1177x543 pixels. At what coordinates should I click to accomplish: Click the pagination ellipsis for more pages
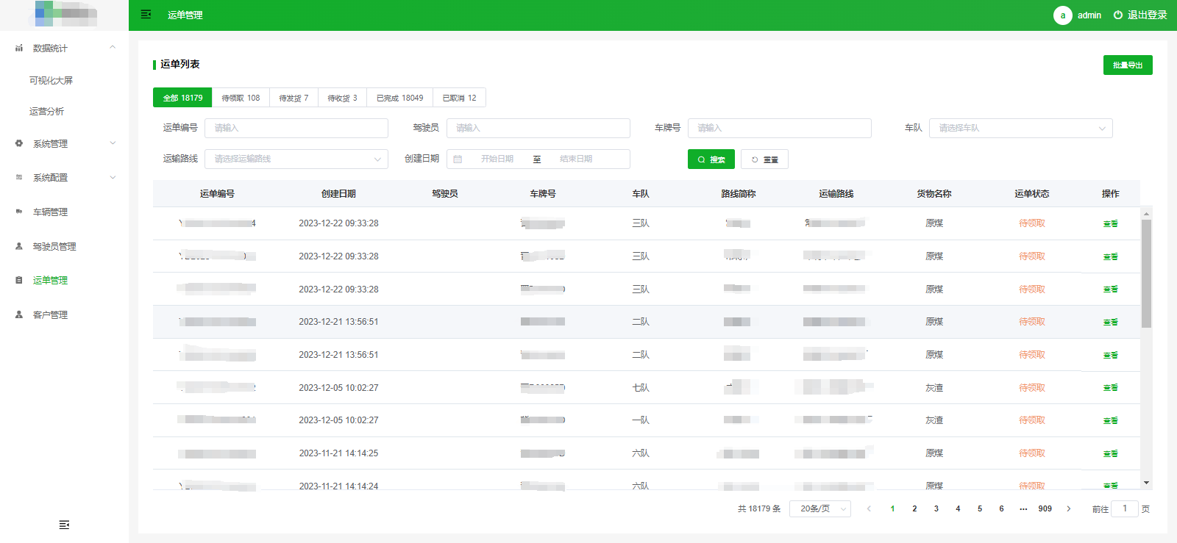pyautogui.click(x=1023, y=508)
